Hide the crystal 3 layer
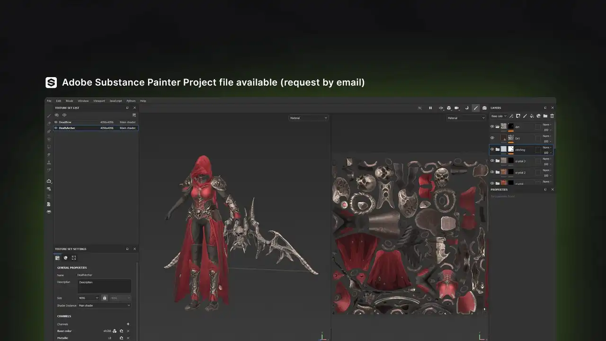The height and width of the screenshot is (341, 606). pos(492,161)
